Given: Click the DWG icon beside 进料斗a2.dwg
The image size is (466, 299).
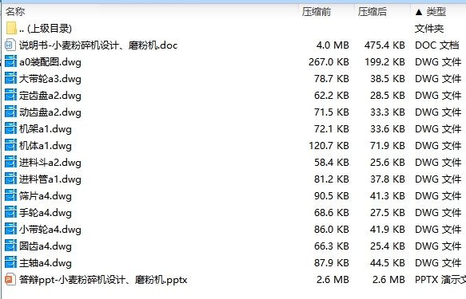Looking at the screenshot, I should click(x=10, y=162).
